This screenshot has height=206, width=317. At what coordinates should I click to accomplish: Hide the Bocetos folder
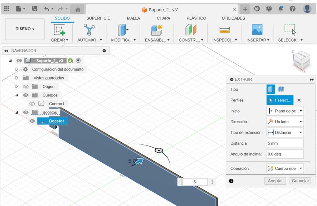(26, 112)
